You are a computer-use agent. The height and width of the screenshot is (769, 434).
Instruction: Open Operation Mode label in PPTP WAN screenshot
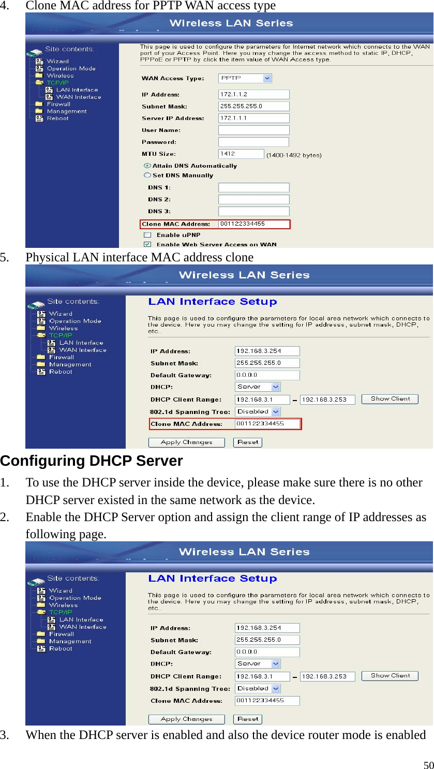tap(71, 68)
